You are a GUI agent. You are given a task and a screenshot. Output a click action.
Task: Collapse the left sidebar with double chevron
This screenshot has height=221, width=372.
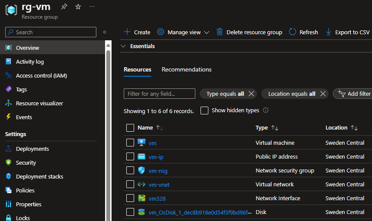click(105, 32)
